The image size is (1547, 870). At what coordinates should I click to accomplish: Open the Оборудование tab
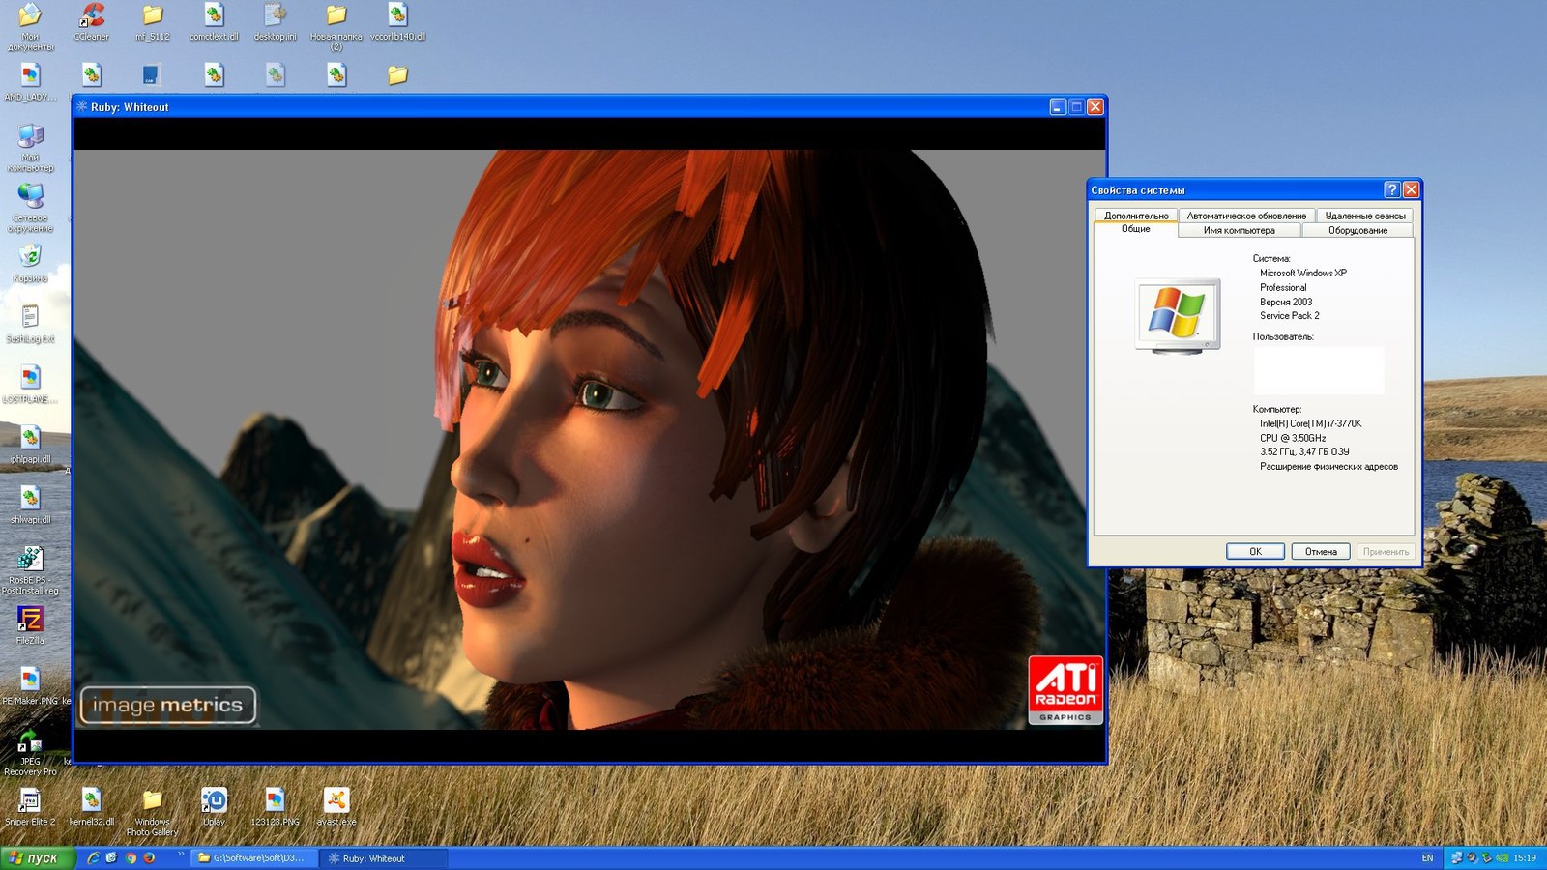[1357, 230]
